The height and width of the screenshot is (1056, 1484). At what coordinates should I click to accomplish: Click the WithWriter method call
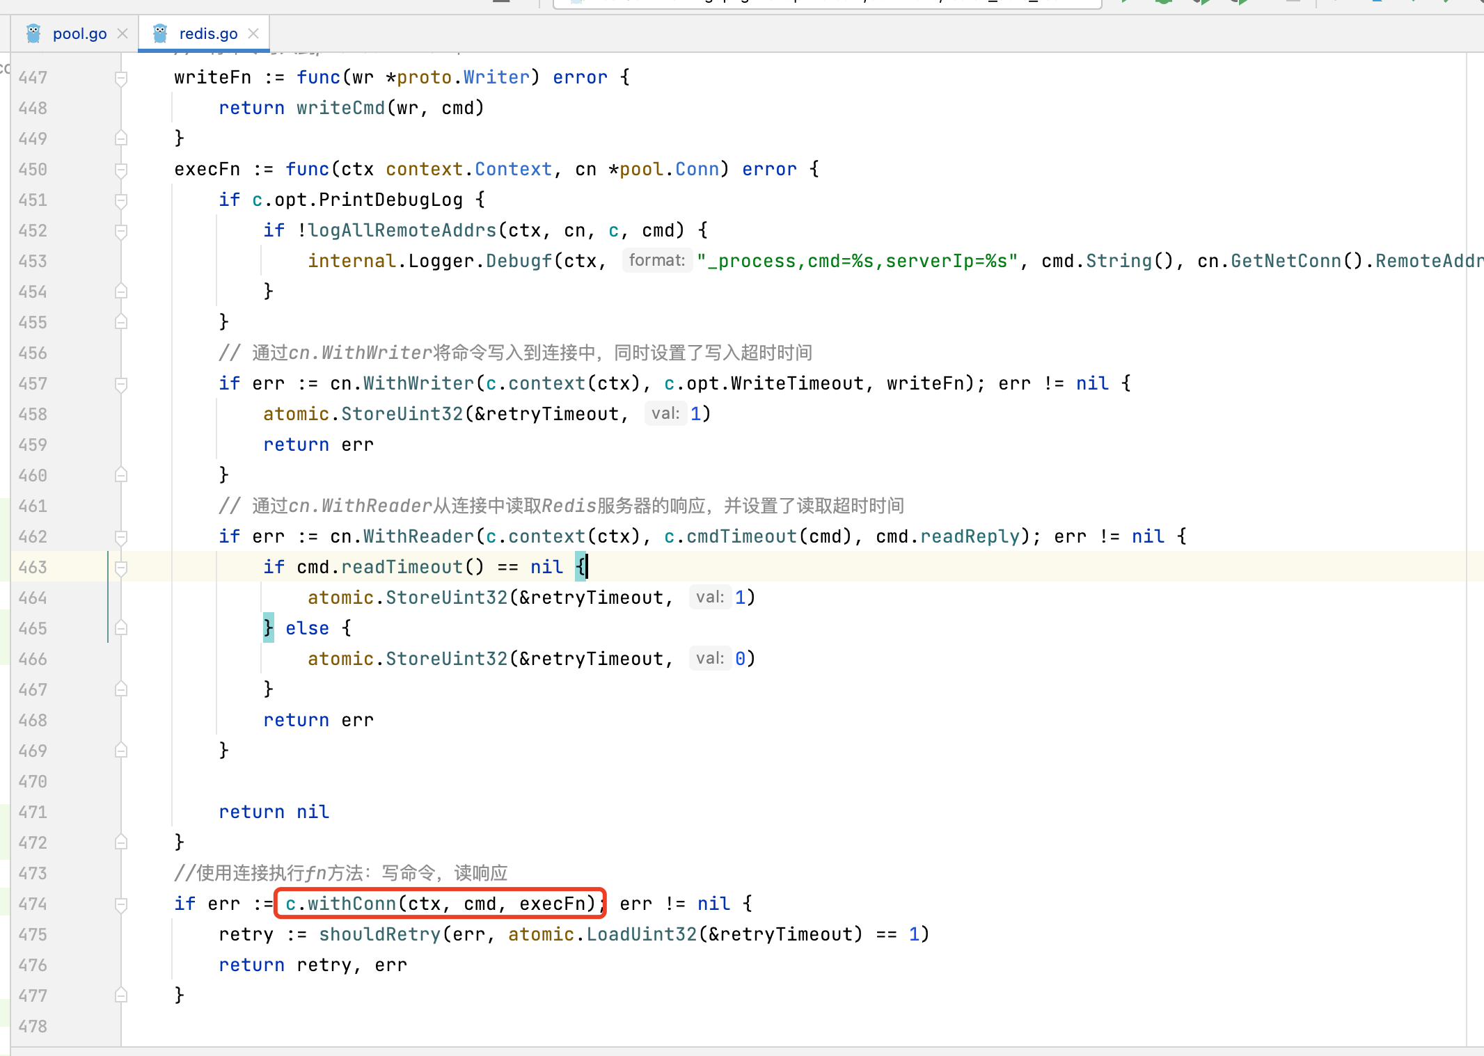419,383
